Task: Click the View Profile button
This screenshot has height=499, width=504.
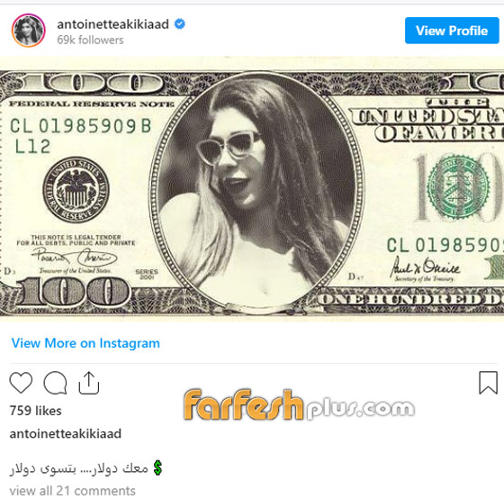Action: click(452, 31)
